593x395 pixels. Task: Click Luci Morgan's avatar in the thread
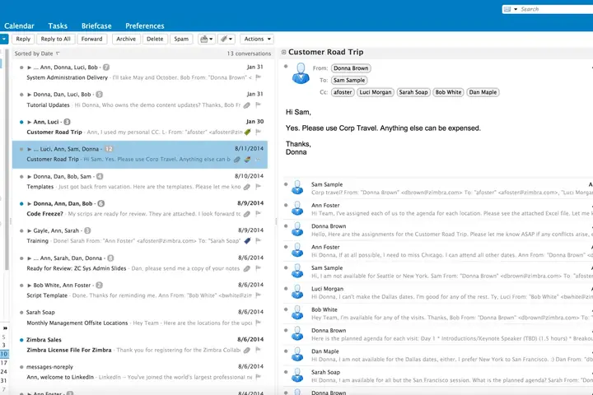[x=297, y=291]
